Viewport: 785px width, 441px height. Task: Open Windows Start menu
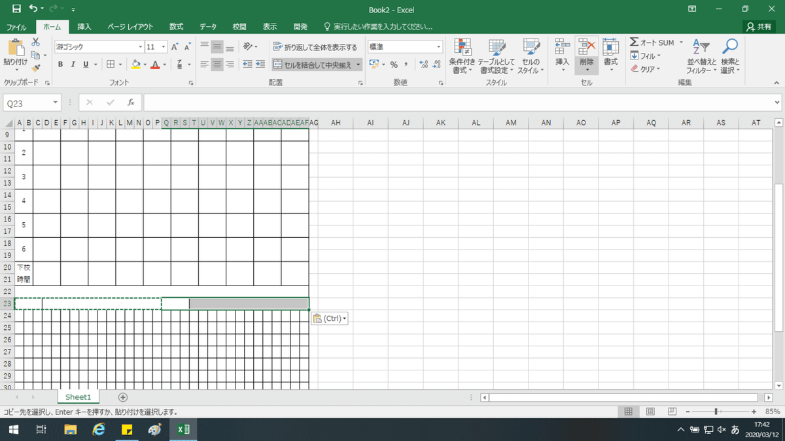(x=12, y=429)
